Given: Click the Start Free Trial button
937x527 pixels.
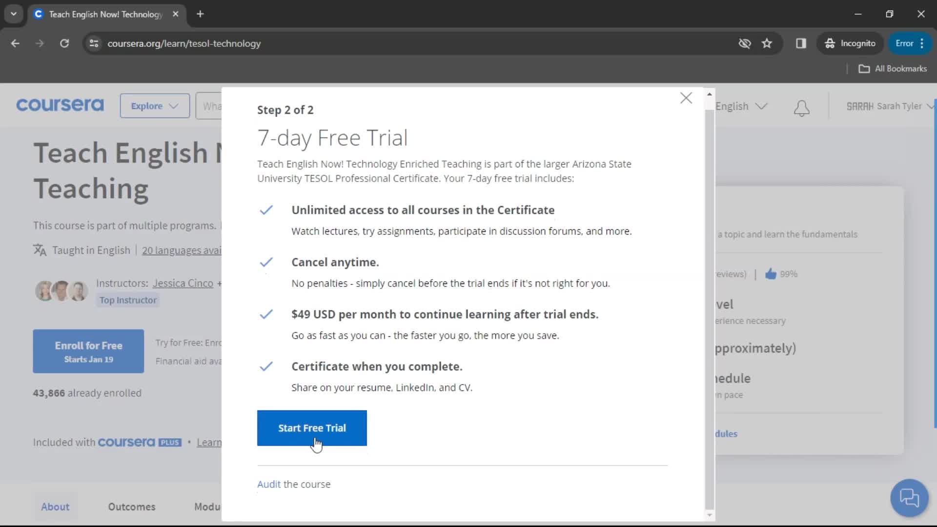Looking at the screenshot, I should pyautogui.click(x=312, y=428).
